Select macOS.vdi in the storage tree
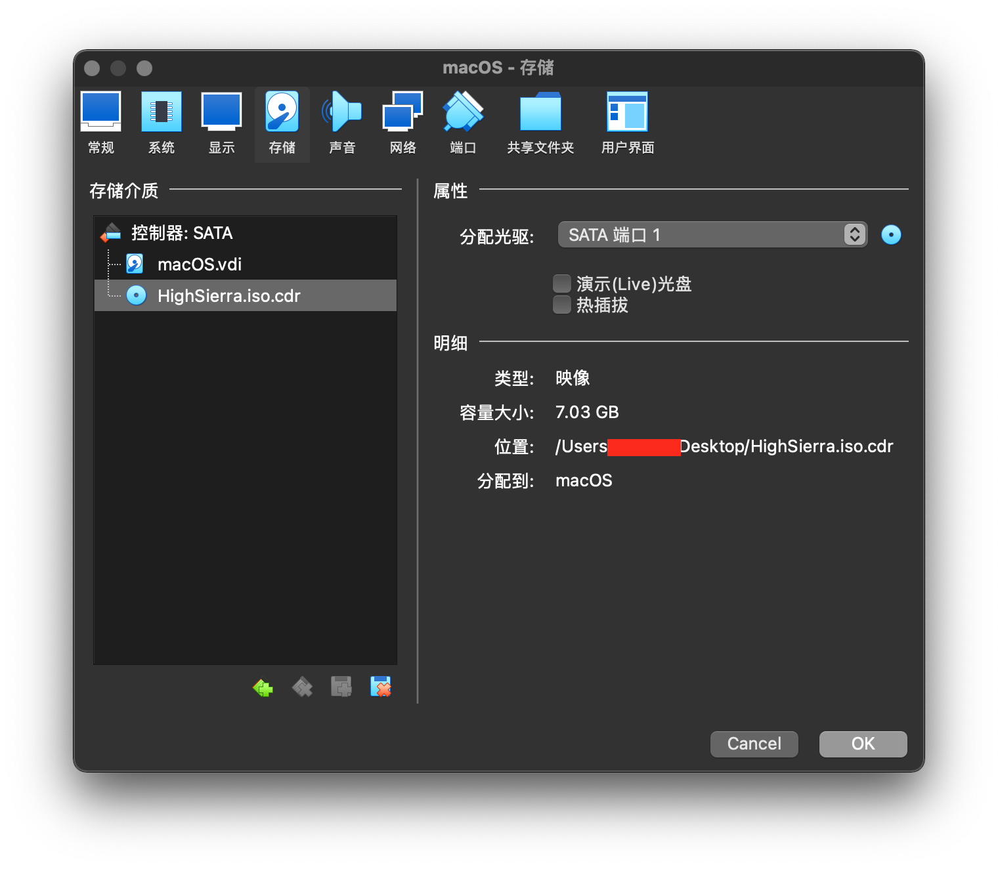The width and height of the screenshot is (998, 869). point(246,265)
